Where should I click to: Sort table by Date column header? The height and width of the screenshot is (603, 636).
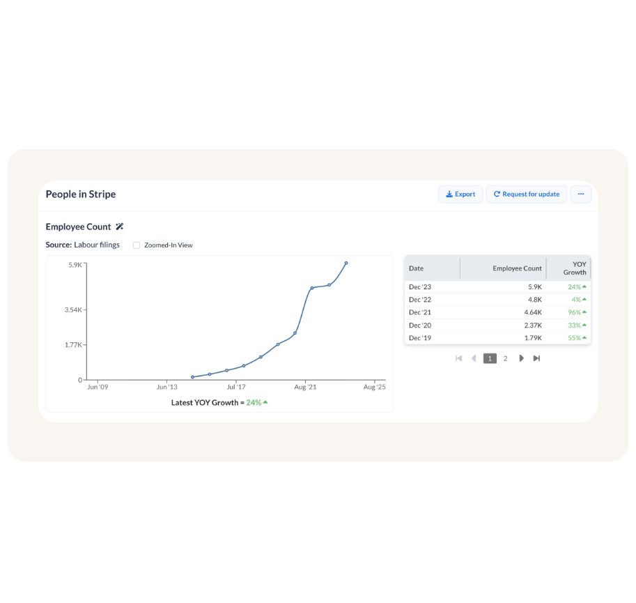pyautogui.click(x=417, y=268)
